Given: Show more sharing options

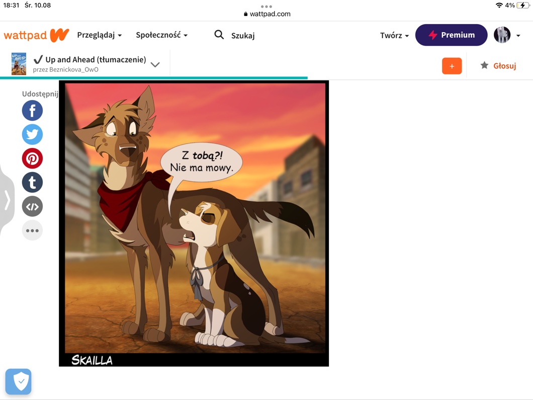Looking at the screenshot, I should pyautogui.click(x=32, y=230).
